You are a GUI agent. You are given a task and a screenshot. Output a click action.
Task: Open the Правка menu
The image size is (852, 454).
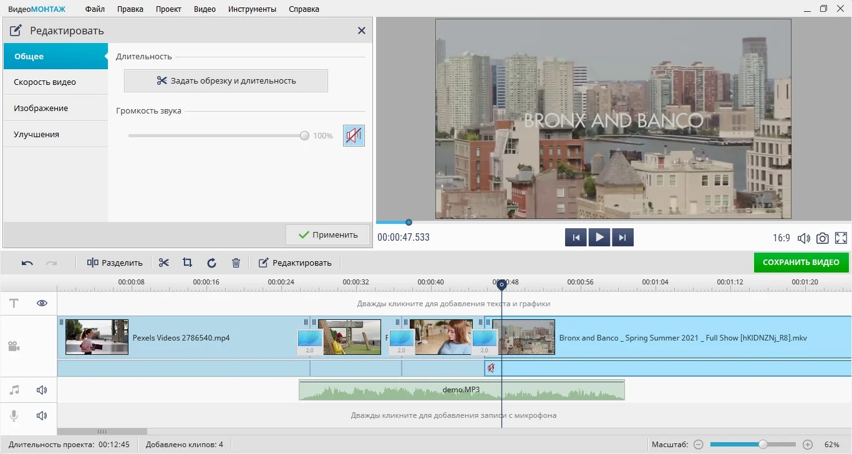(130, 9)
